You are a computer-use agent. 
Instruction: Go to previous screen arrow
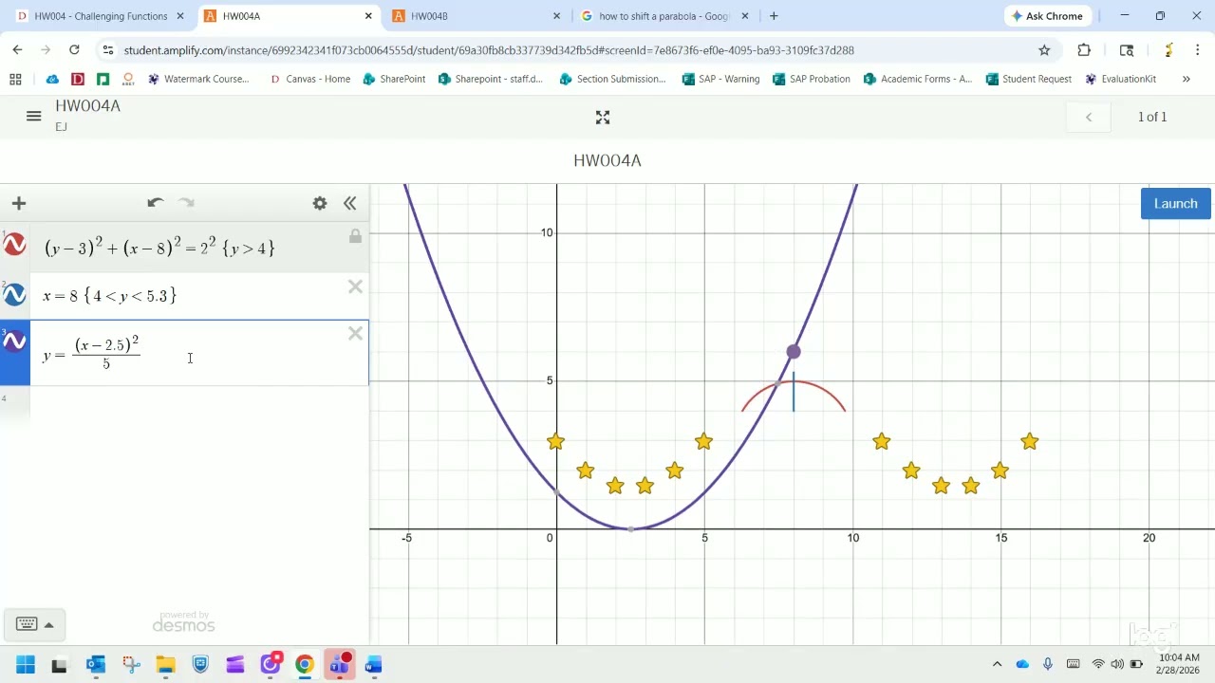click(1089, 117)
